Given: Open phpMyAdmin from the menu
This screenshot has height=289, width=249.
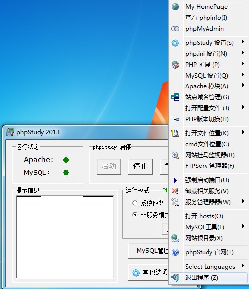Looking at the screenshot, I should coord(208,29).
